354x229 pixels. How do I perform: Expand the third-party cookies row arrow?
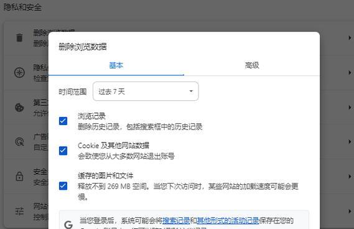(350, 107)
